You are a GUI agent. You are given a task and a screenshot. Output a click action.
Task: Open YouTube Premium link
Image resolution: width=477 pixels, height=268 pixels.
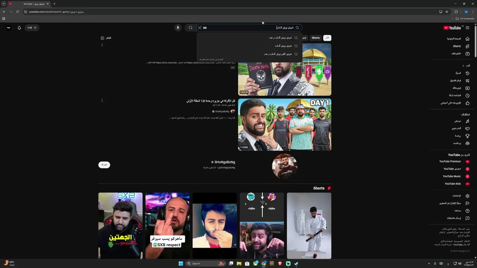[454, 162]
